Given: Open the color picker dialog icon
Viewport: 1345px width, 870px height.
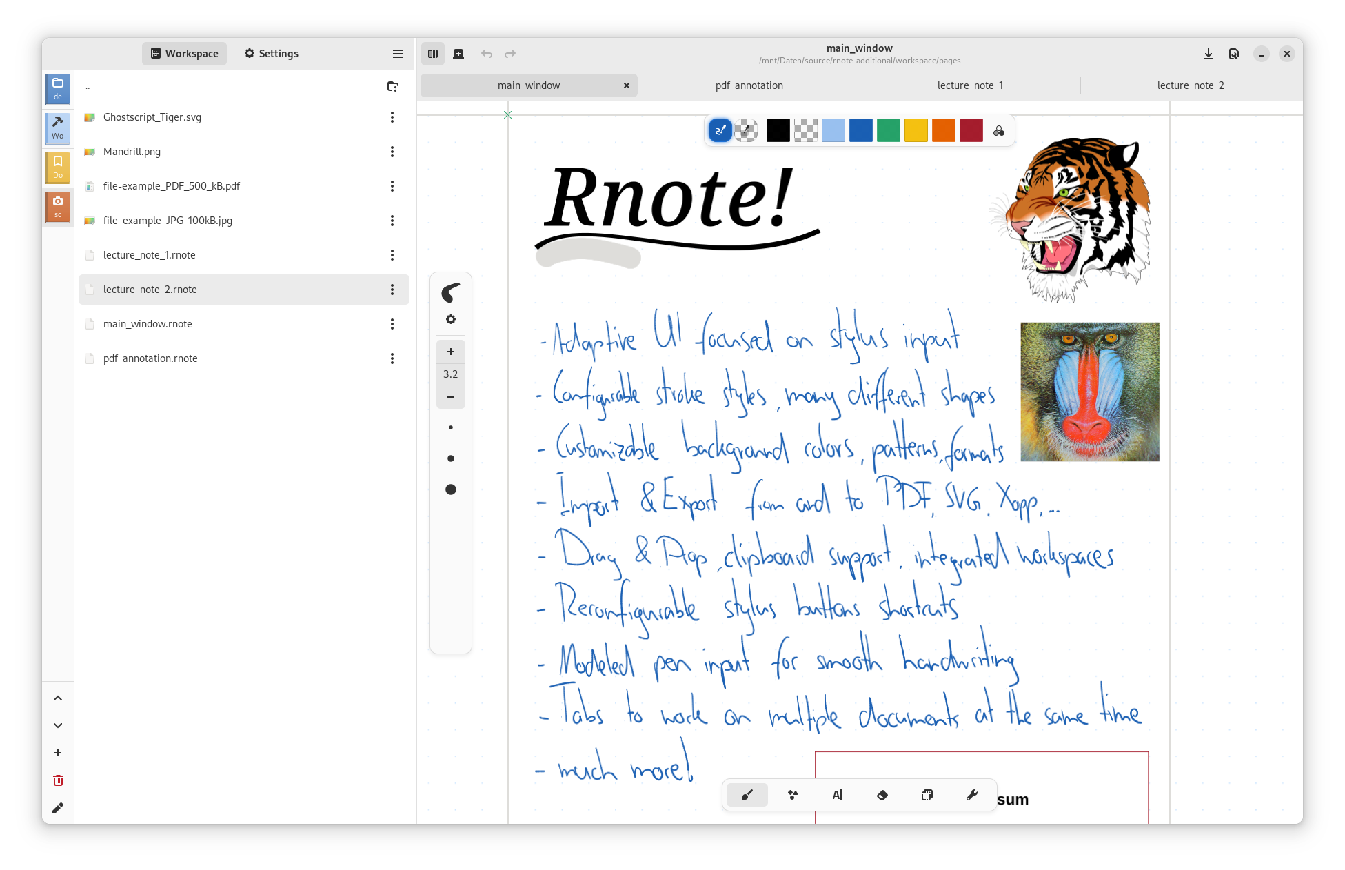Looking at the screenshot, I should click(x=998, y=131).
